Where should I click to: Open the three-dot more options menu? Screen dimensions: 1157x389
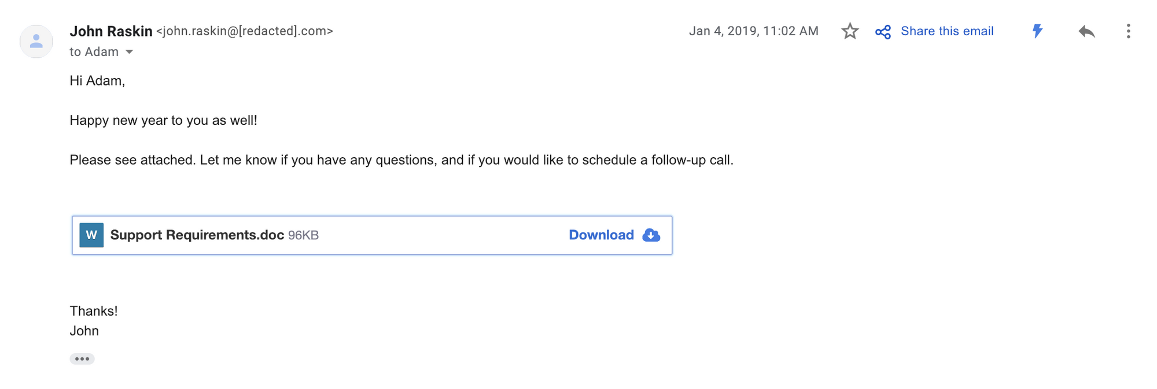[1129, 31]
